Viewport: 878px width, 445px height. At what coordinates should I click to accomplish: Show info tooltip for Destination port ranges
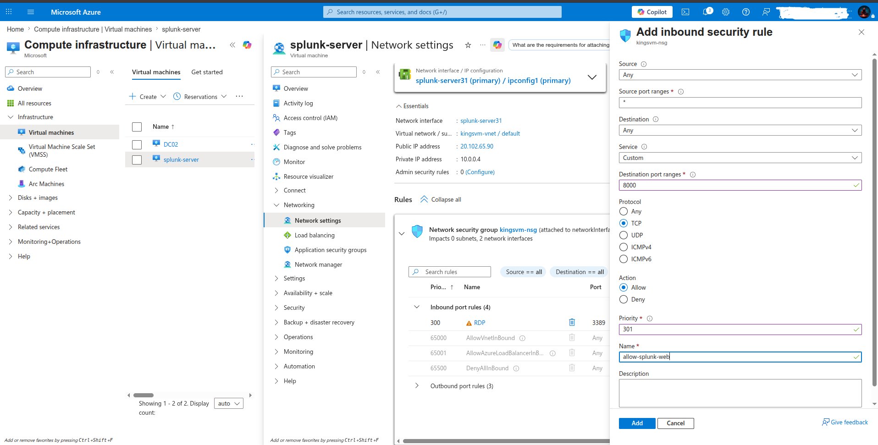click(693, 175)
